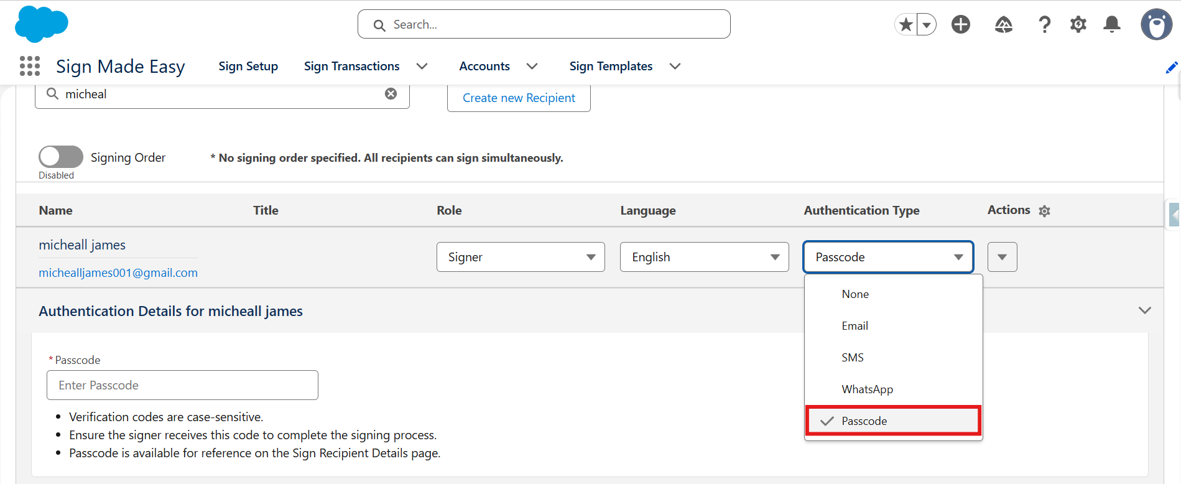Expand the Accounts tab chevron
1181x484 pixels.
point(532,66)
